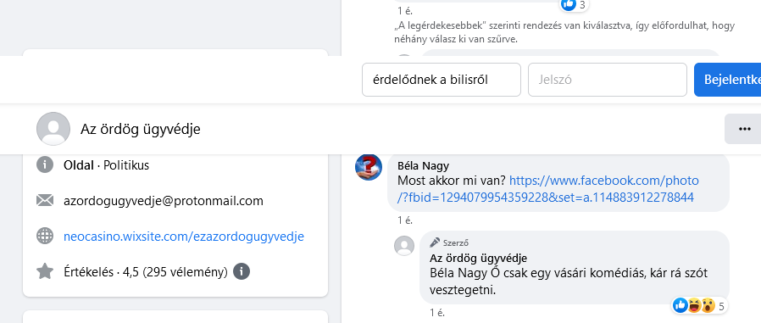The height and width of the screenshot is (323, 761).
Task: Click the azordogugyvedje@protonmail.com email address
Action: pyautogui.click(x=164, y=201)
